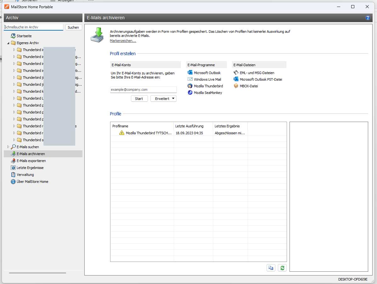This screenshot has width=377, height=284.
Task: Choose the Mozilla SeaMonkey icon
Action: [x=190, y=92]
